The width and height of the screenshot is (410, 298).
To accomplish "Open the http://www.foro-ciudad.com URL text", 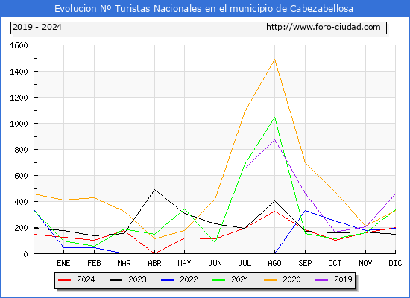I will 324,27.
